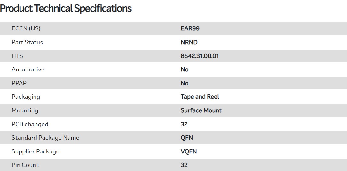Select the Mounting label
This screenshot has width=347, height=171.
pos(25,110)
